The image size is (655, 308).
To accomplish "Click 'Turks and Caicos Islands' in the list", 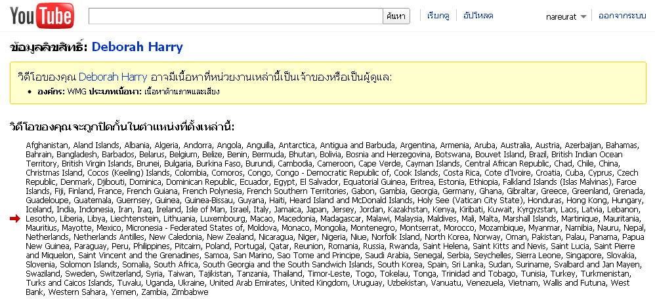I will 69,283.
